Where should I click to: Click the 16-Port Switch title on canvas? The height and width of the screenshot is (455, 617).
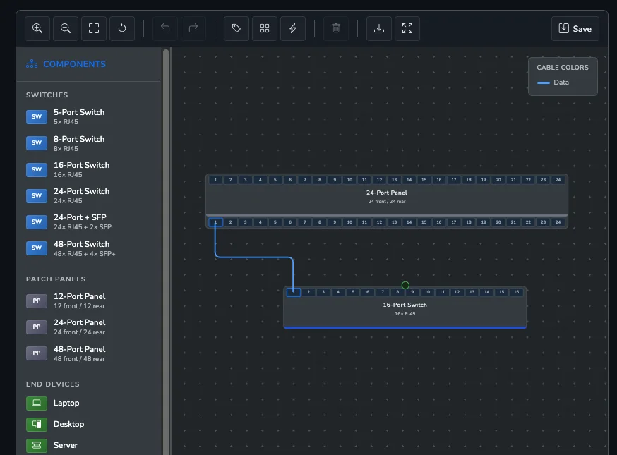[x=405, y=305]
